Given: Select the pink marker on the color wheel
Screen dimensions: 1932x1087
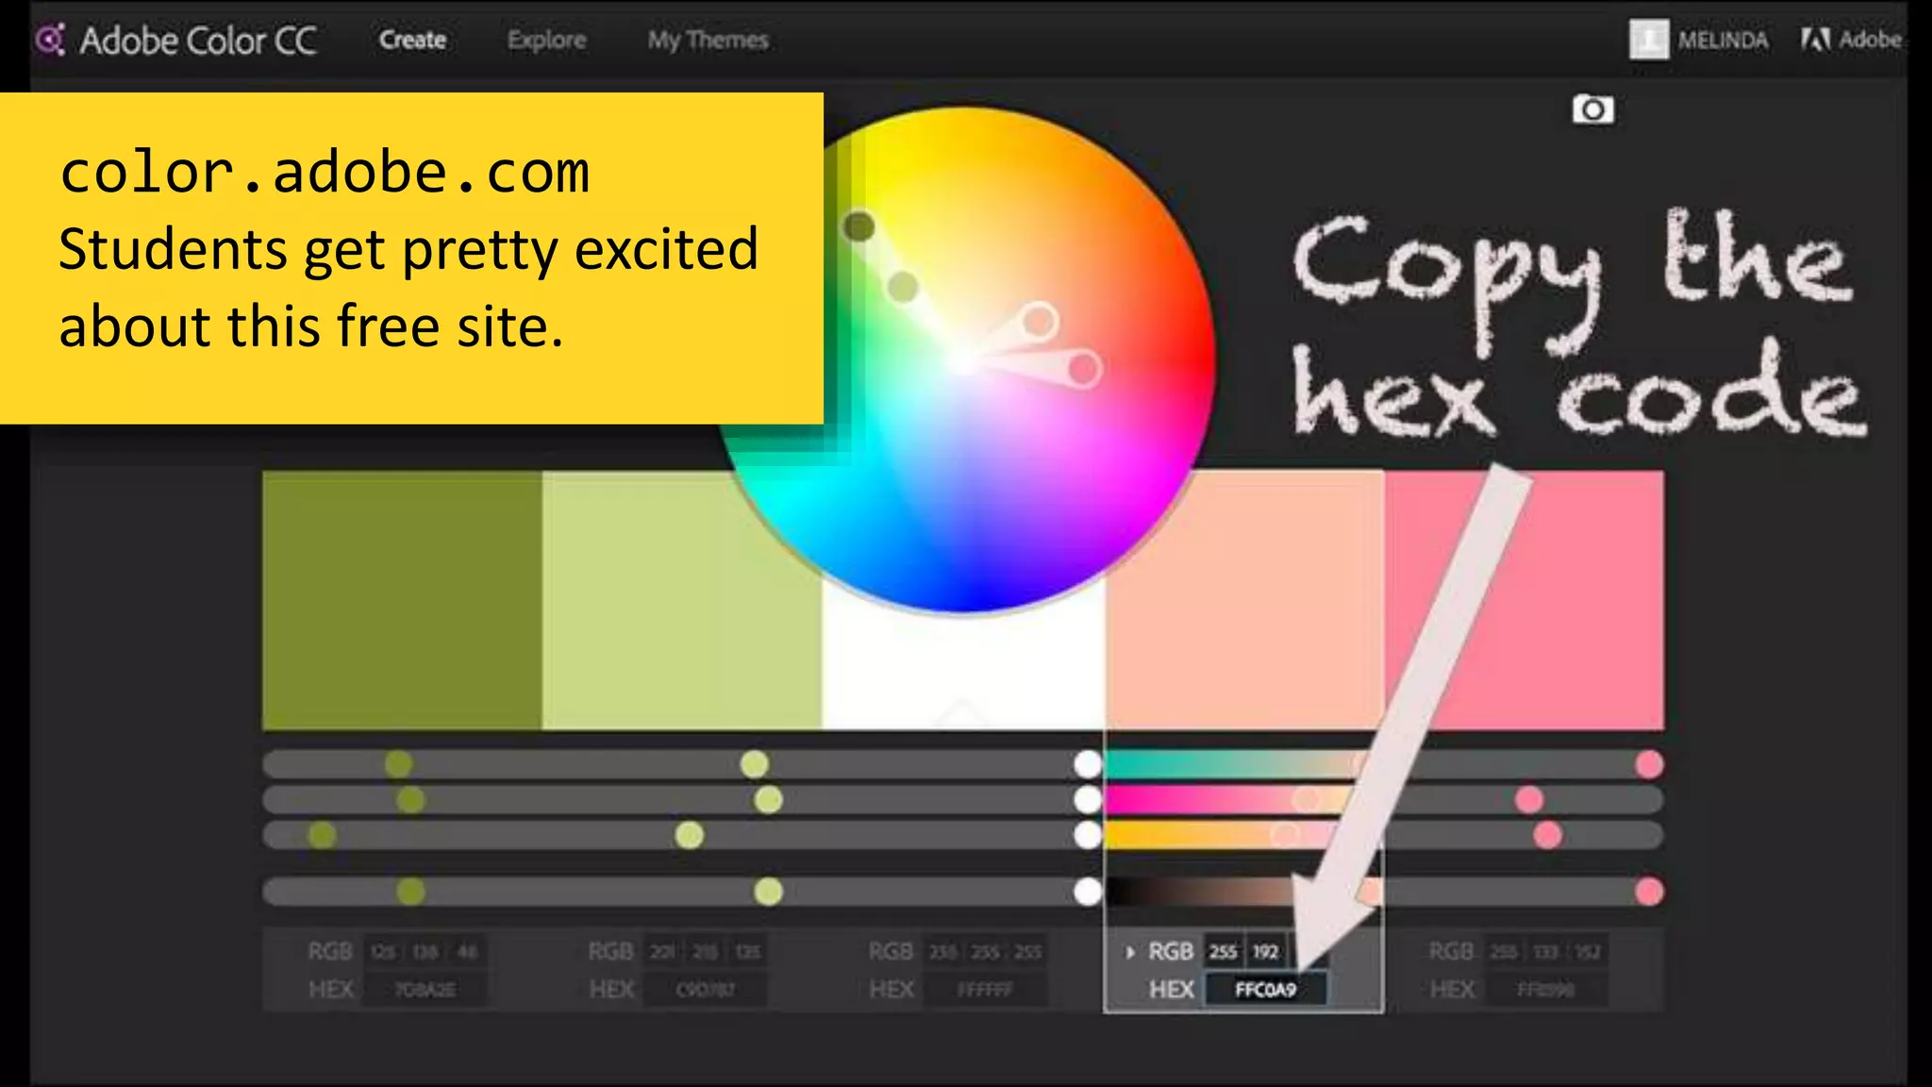Looking at the screenshot, I should coord(1084,368).
